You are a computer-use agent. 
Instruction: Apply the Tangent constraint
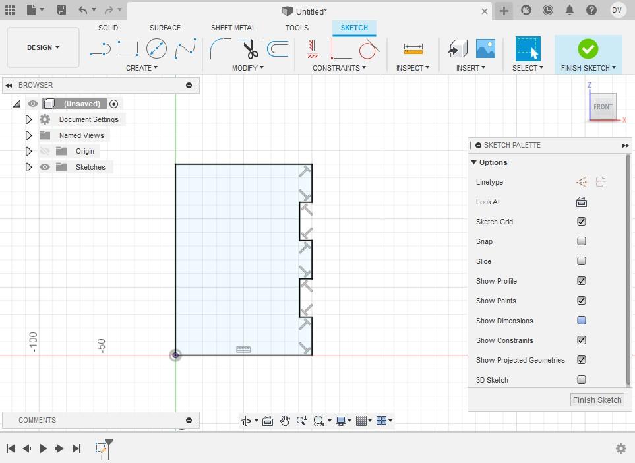369,49
